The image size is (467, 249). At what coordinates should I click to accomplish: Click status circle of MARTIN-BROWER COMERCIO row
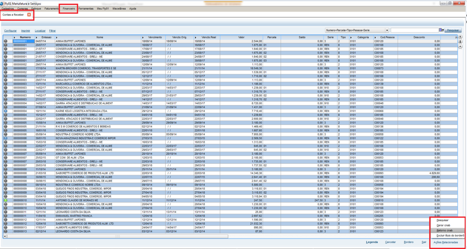click(5, 68)
